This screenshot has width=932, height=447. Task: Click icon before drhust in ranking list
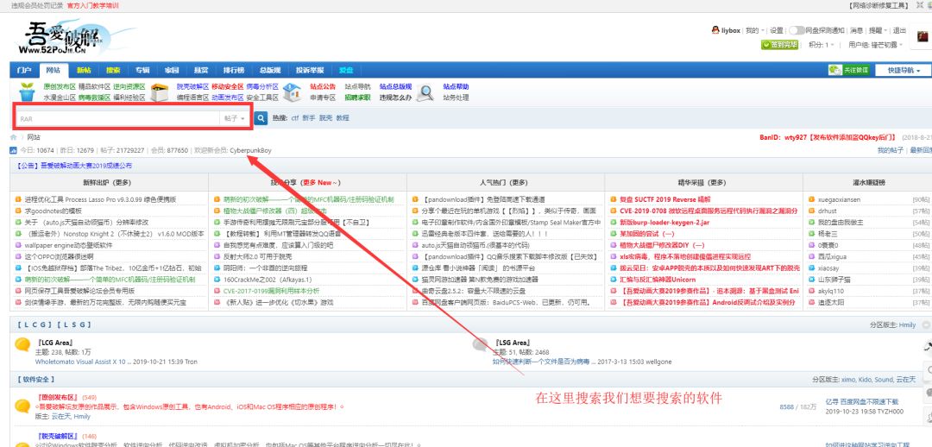click(x=812, y=211)
